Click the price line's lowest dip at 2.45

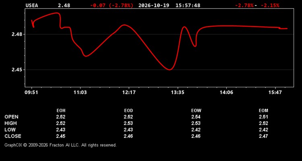coord(170,70)
